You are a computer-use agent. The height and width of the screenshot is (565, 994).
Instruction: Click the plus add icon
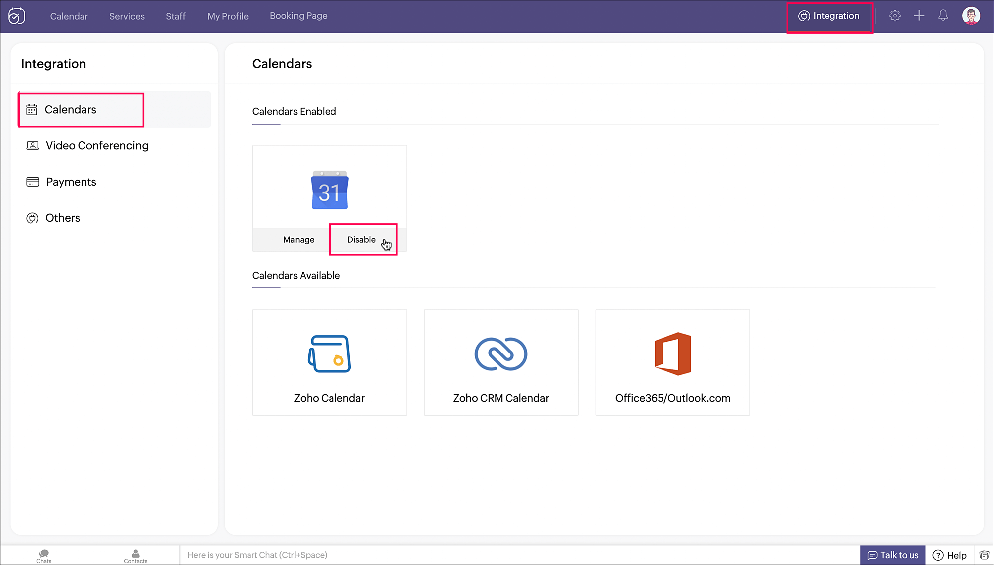(919, 16)
